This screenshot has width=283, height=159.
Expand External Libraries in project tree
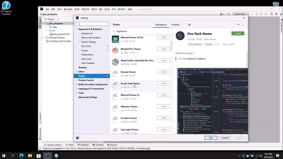[43, 38]
